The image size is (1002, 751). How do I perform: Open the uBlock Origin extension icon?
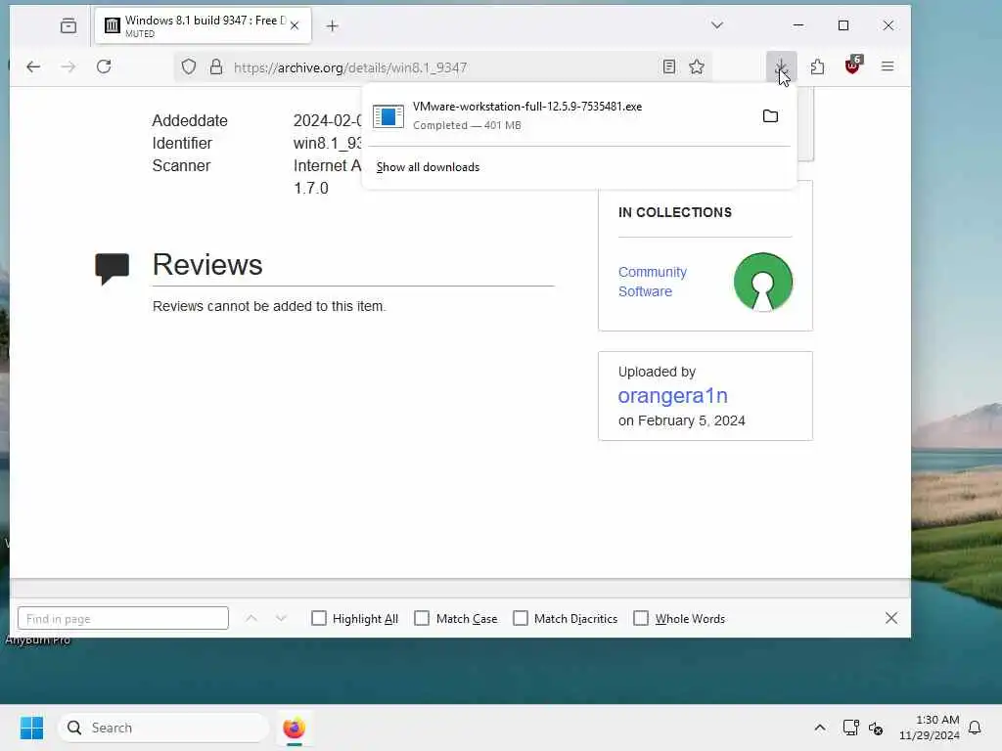pos(852,66)
